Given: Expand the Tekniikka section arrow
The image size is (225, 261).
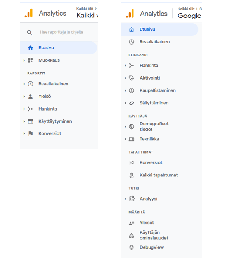Looking at the screenshot, I should pos(126,139).
